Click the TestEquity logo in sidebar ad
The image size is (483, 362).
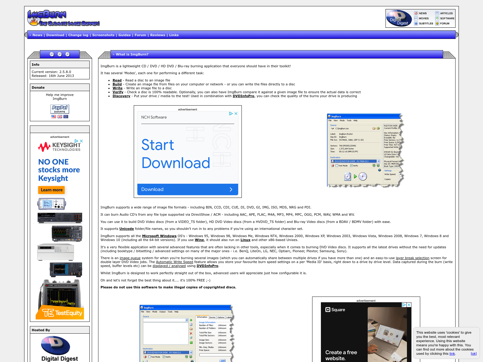click(62, 313)
